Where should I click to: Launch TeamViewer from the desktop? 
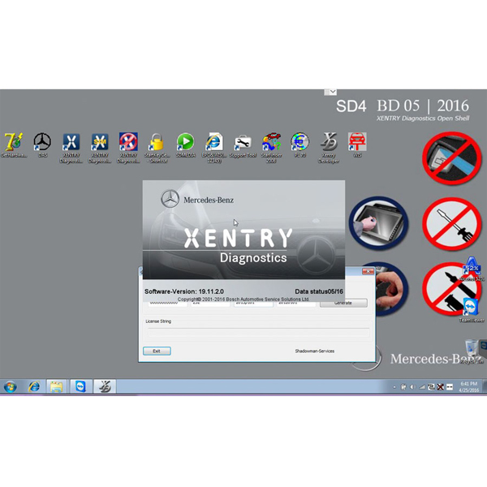(x=471, y=307)
